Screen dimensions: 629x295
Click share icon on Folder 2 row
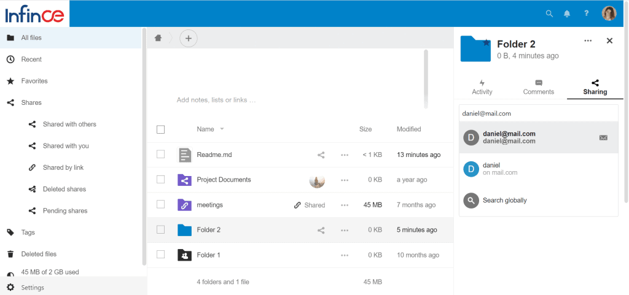(321, 230)
